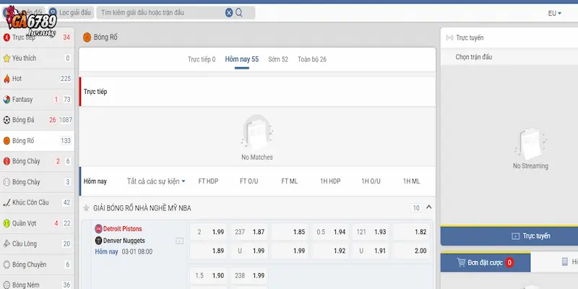Image resolution: width=578 pixels, height=289 pixels.
Task: Switch to Sớm 52 tab
Action: coord(278,59)
